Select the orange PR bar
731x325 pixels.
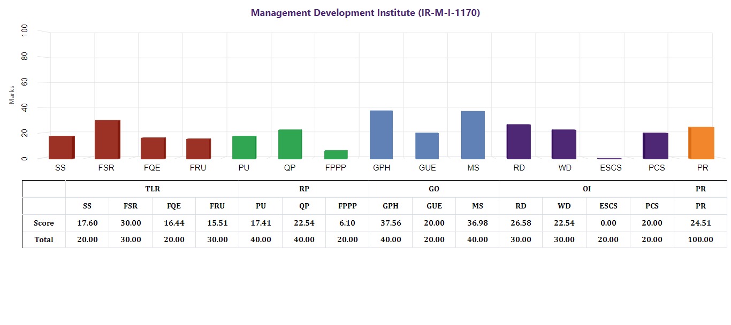click(701, 143)
